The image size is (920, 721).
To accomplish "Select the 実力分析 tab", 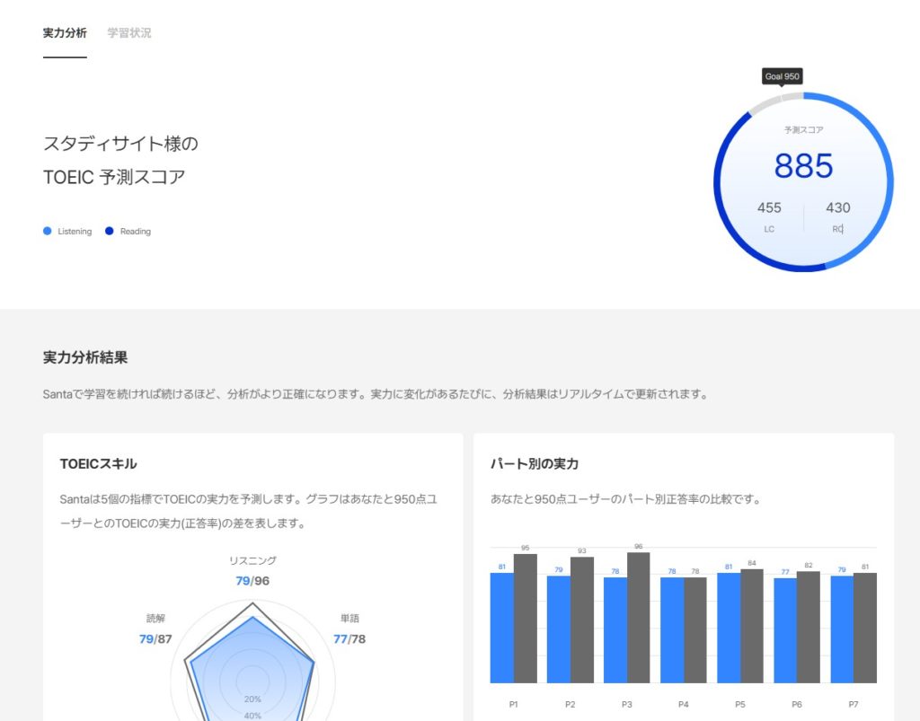I will pyautogui.click(x=64, y=32).
